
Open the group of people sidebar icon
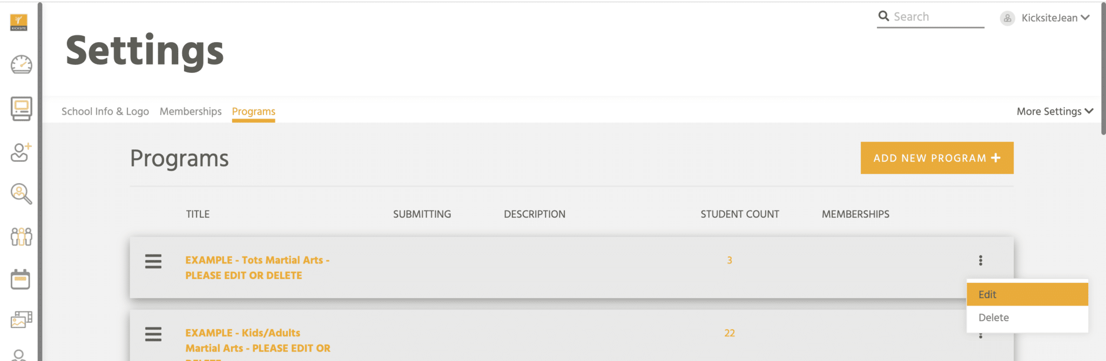pos(21,237)
